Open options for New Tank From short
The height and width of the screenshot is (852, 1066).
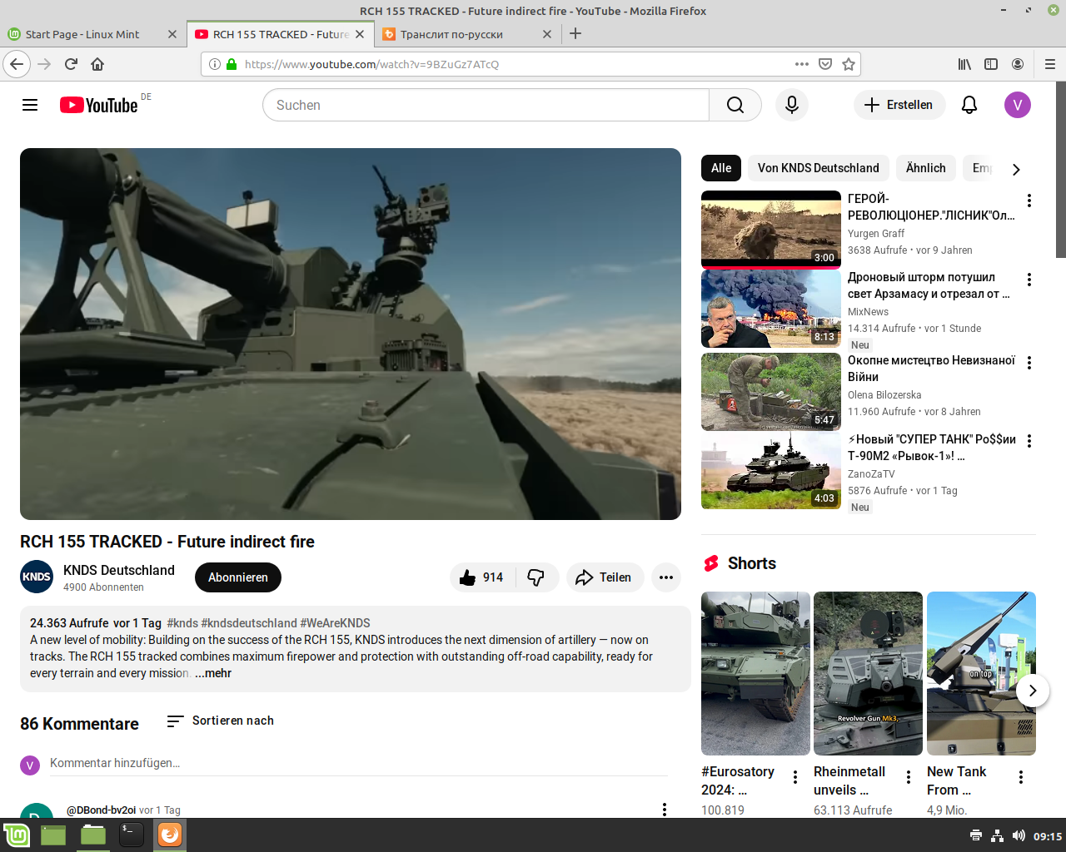coord(1021,777)
